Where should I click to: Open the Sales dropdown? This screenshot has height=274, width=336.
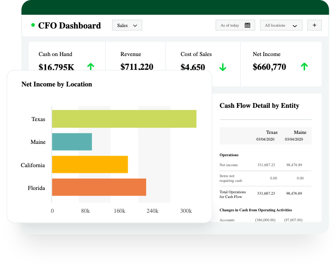click(127, 25)
